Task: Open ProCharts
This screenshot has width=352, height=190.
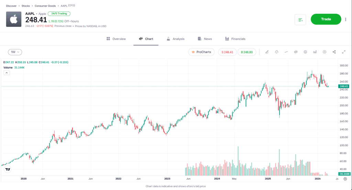Action: pos(201,52)
